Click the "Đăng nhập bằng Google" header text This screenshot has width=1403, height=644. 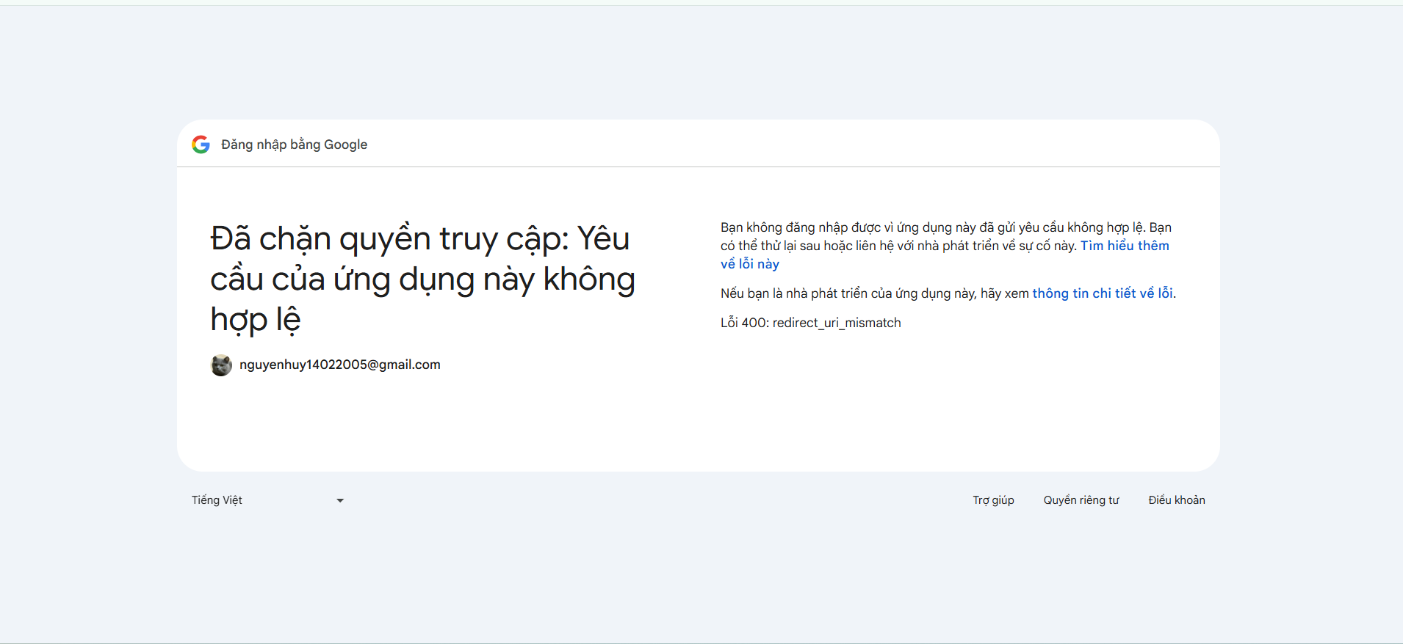coord(294,144)
